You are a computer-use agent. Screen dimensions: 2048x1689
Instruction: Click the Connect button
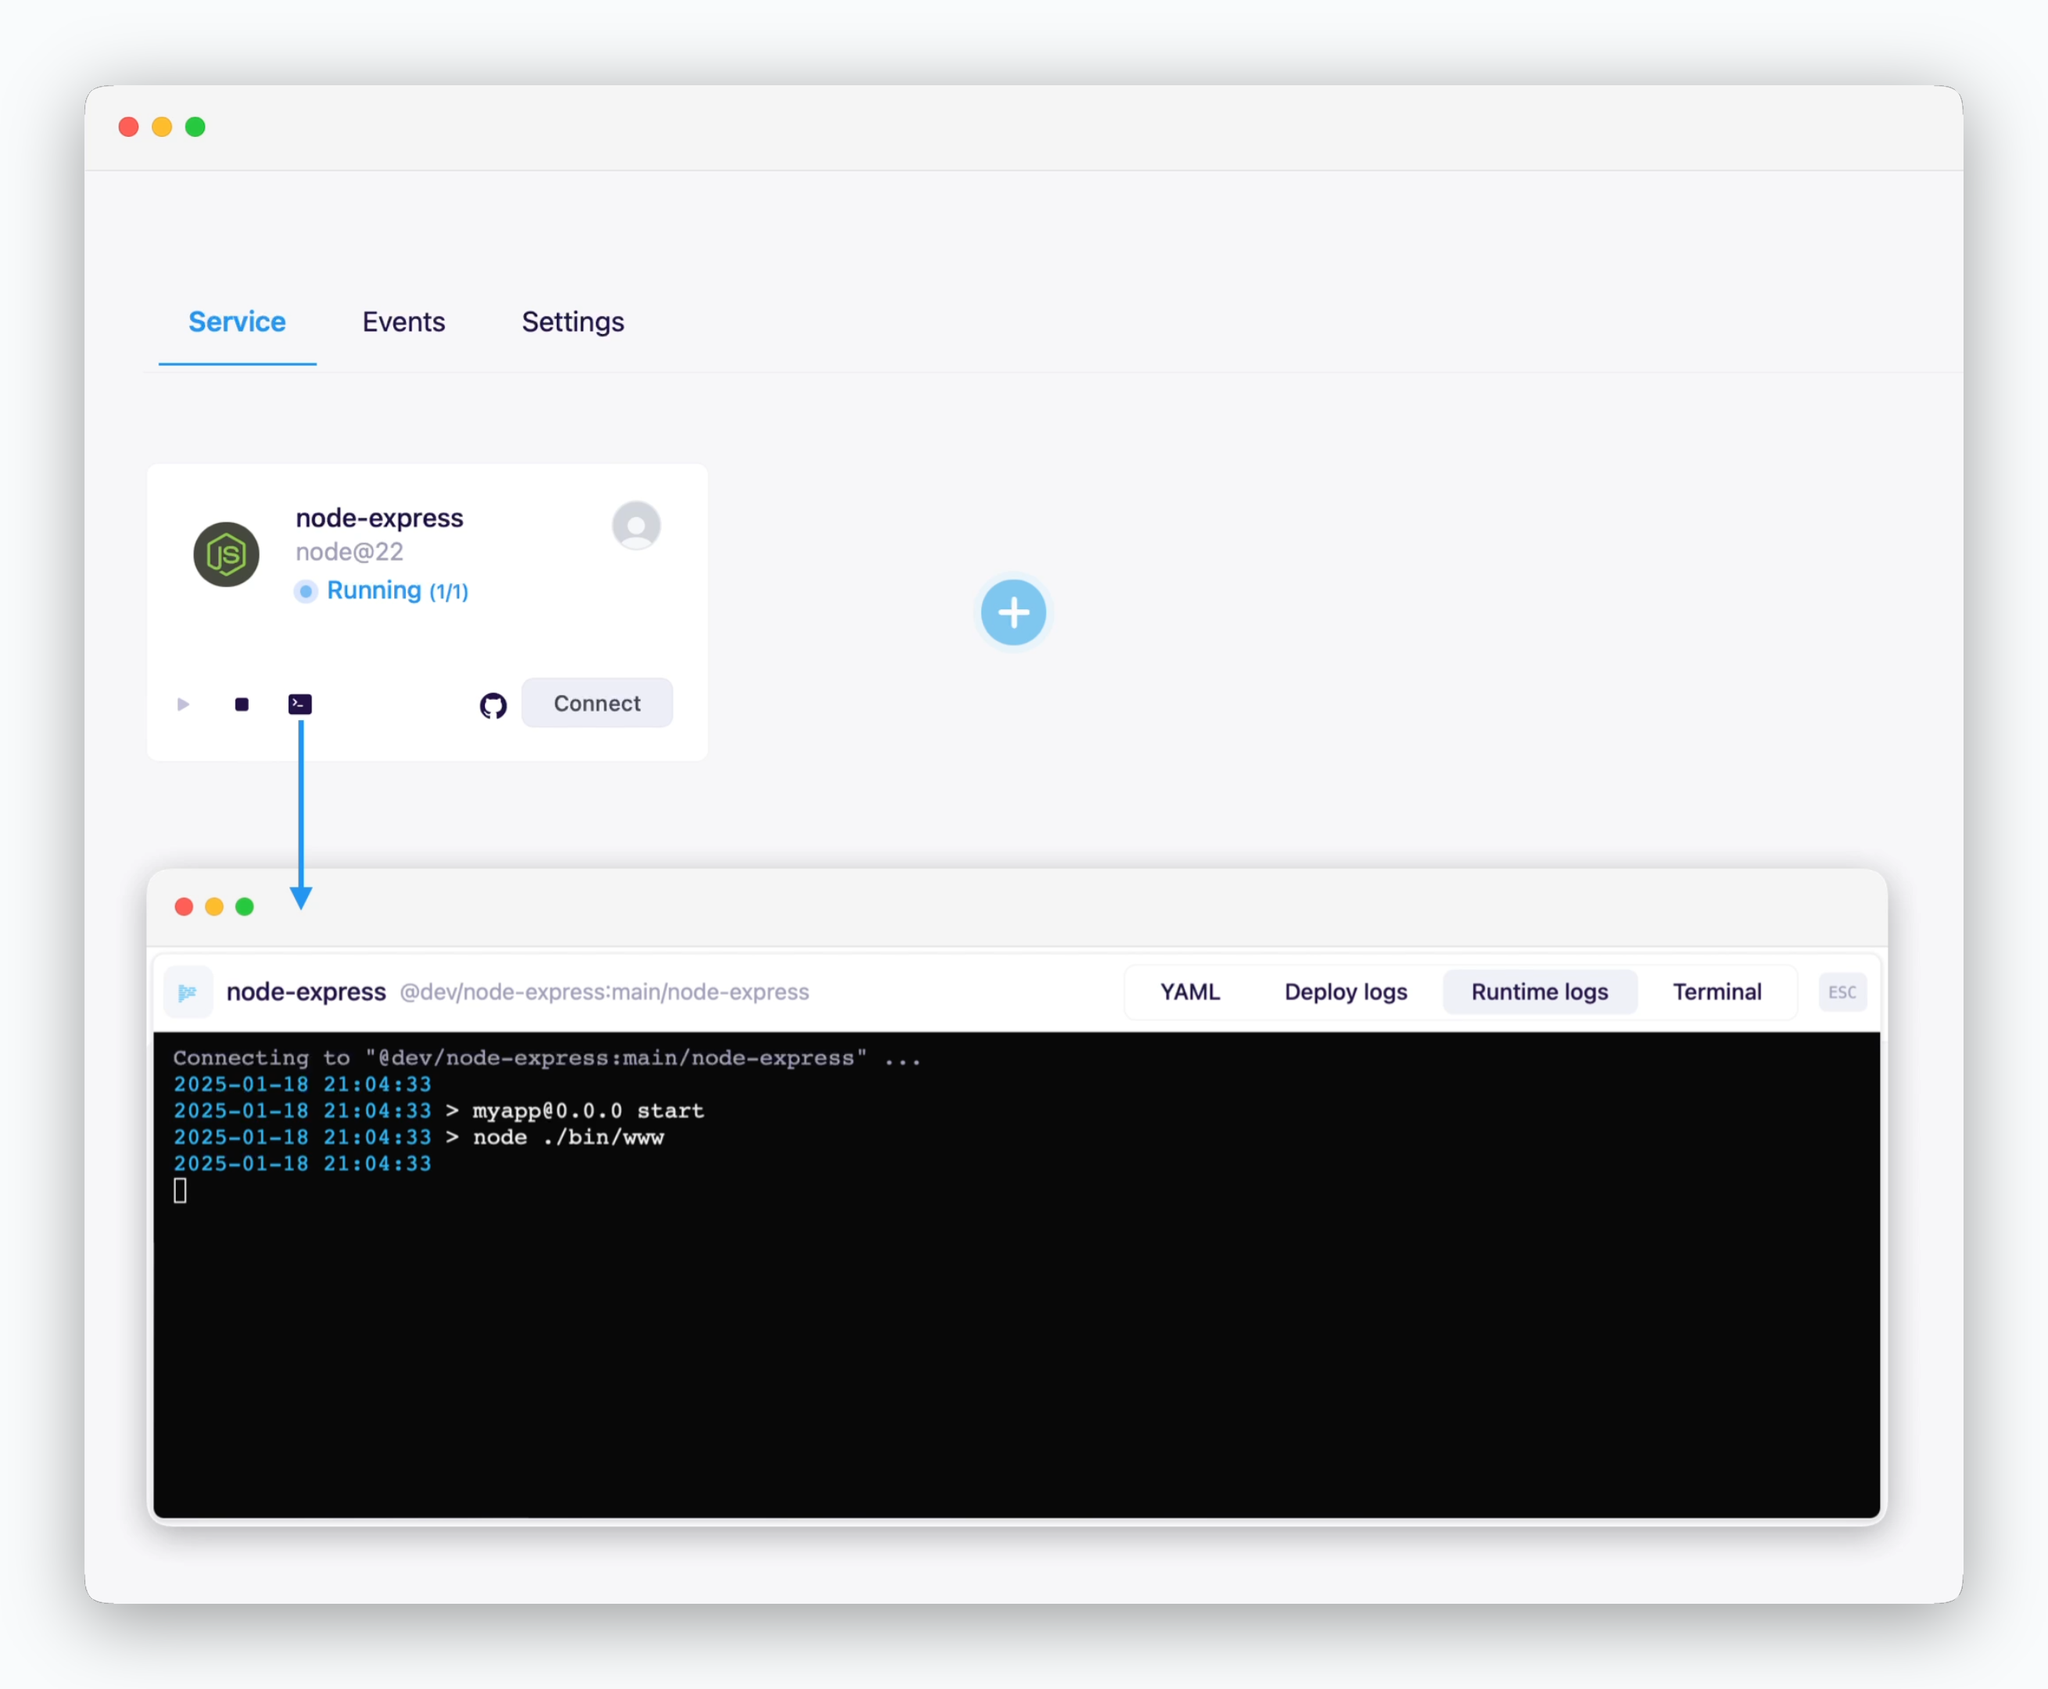click(x=597, y=702)
